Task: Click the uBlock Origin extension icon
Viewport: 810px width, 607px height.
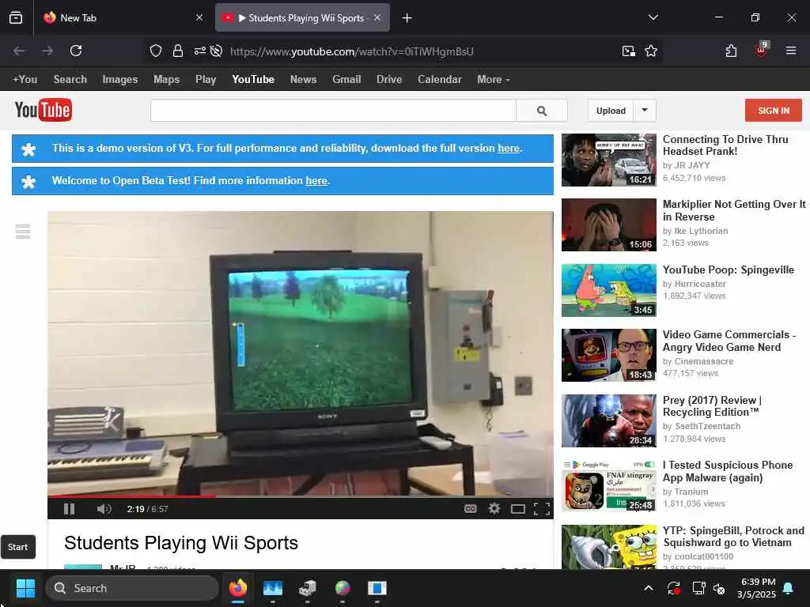Action: pos(762,50)
